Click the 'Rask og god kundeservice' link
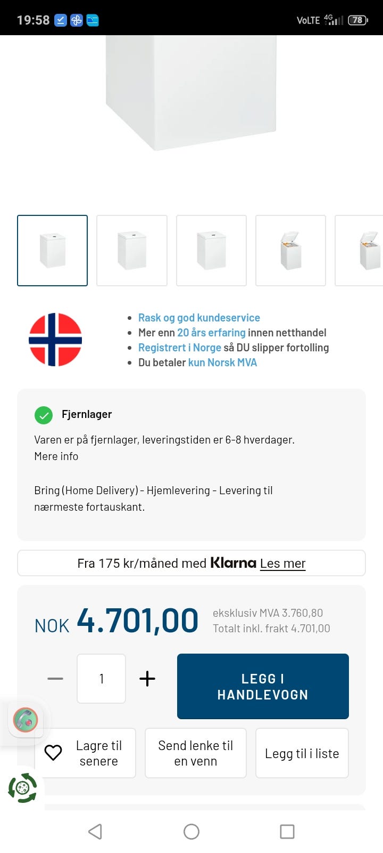 click(x=199, y=317)
